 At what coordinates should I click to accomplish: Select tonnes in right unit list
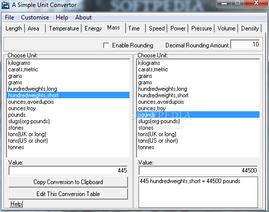[x=198, y=147]
